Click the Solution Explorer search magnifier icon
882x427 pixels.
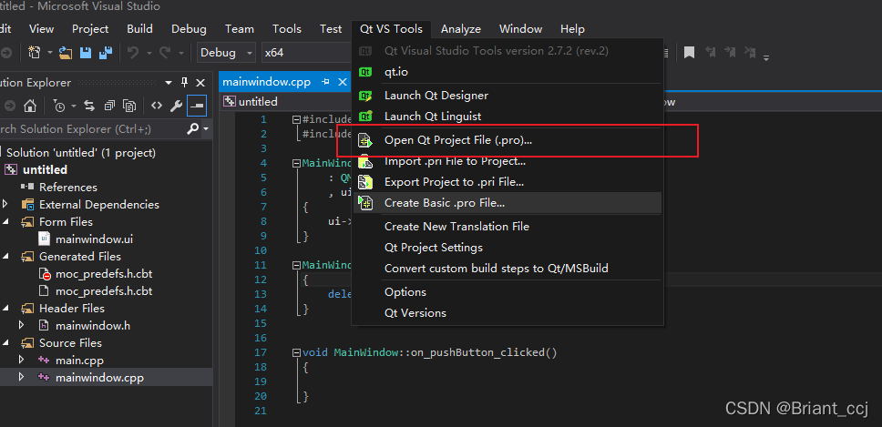[x=192, y=128]
